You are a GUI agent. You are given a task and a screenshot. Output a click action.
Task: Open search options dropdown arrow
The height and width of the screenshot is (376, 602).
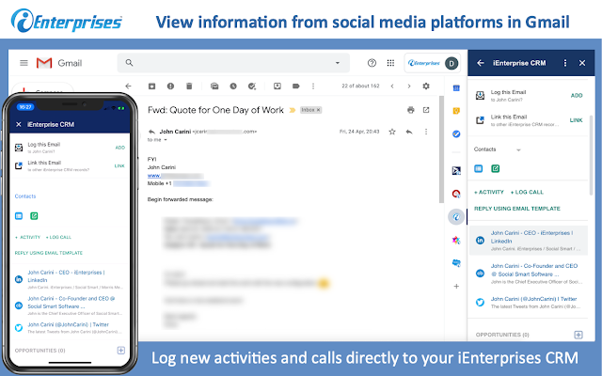(x=338, y=63)
